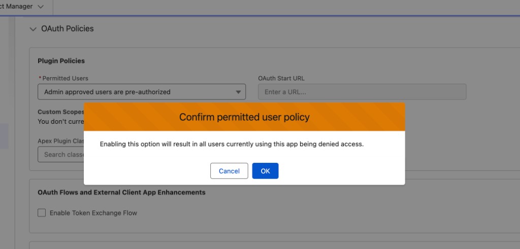The width and height of the screenshot is (520, 249).
Task: Open the Object Manager tab dropdown arrow
Action: 41,7
